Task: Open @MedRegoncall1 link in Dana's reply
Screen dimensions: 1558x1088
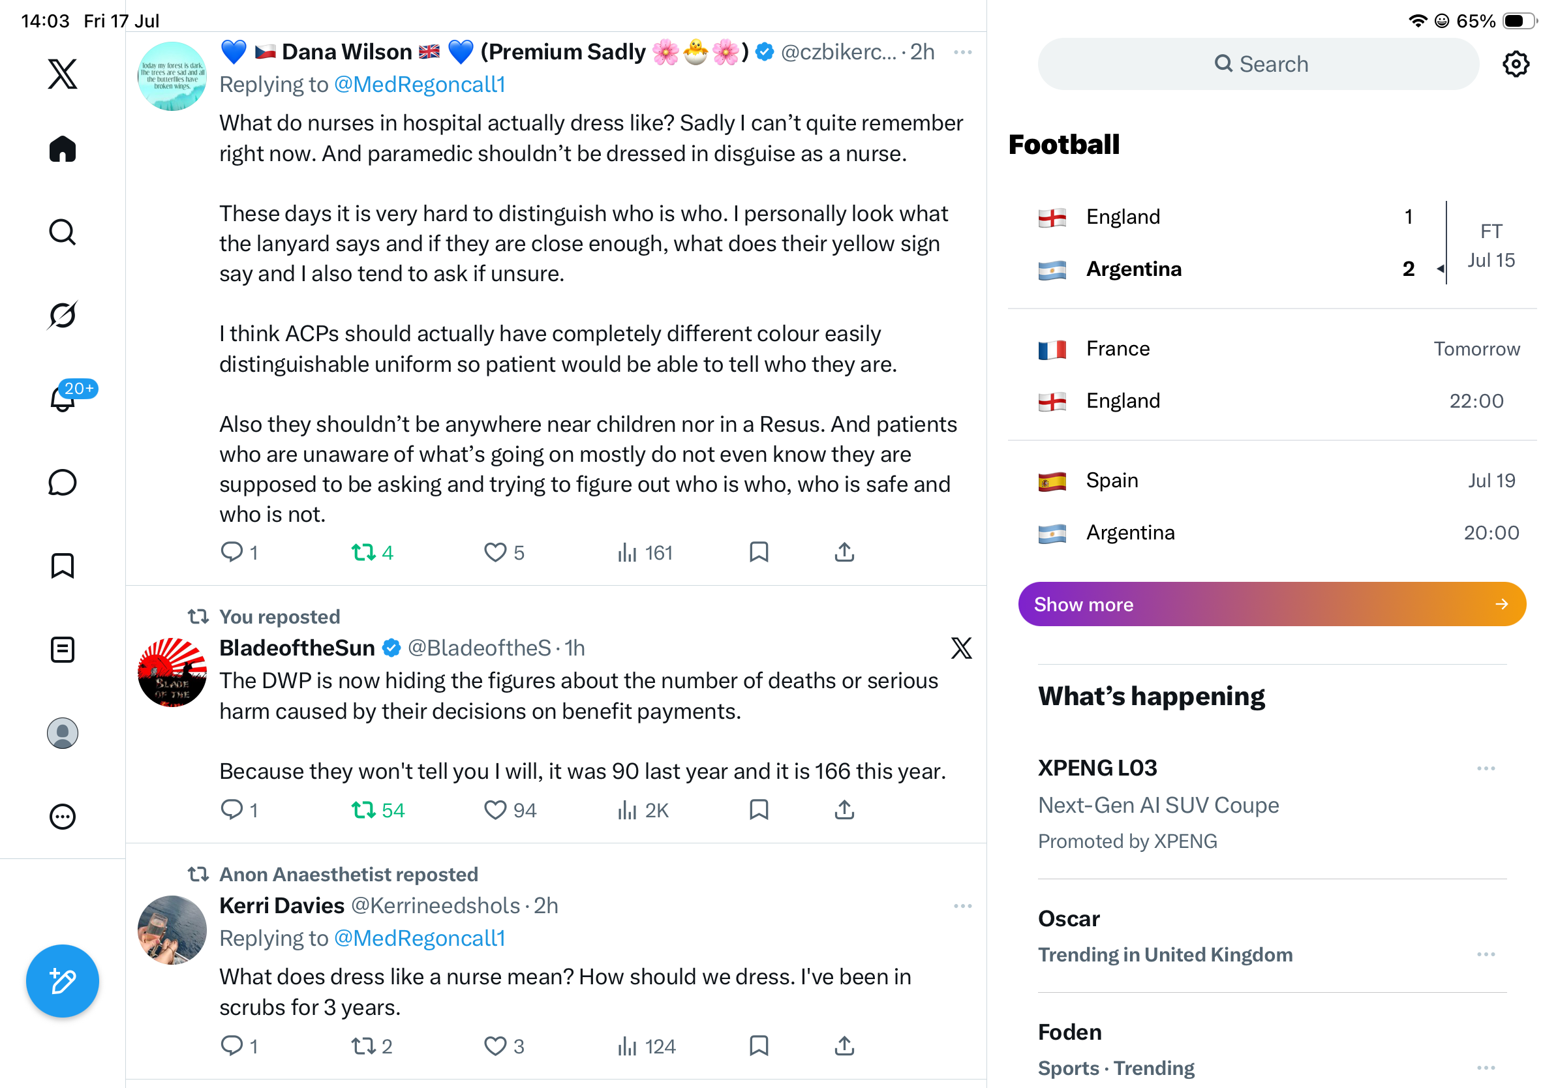Action: pos(420,85)
